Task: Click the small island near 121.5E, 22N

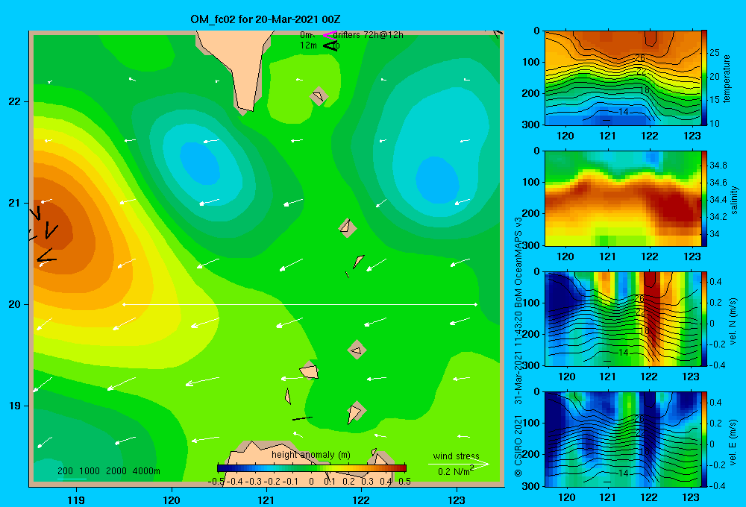Action: pos(319,96)
